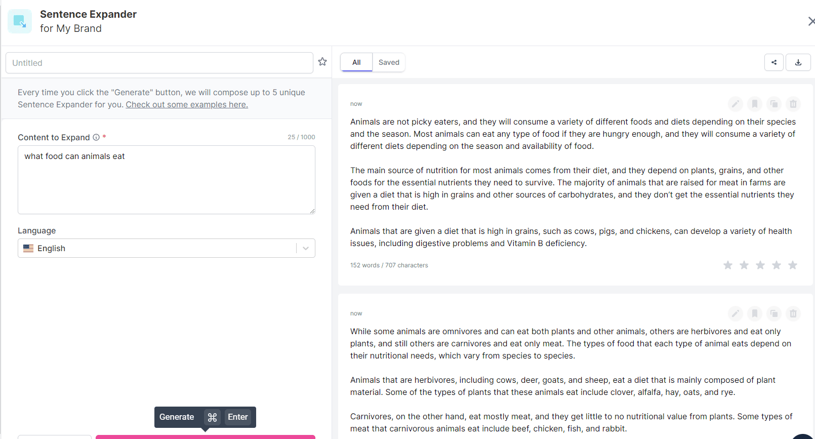The width and height of the screenshot is (815, 439).
Task: Click the paragraph starting 'The main source of nutrition'
Action: click(x=572, y=188)
